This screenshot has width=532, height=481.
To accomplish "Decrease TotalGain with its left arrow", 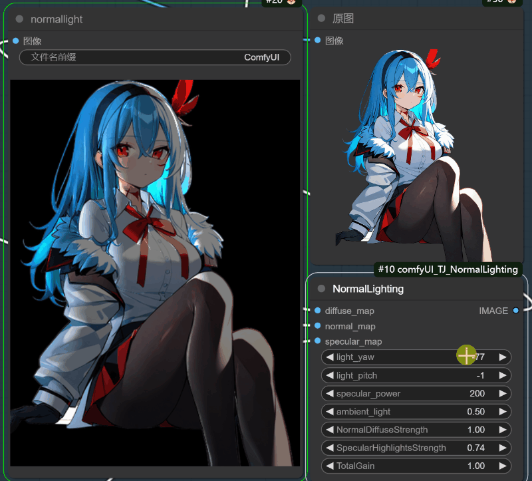I will 329,466.
